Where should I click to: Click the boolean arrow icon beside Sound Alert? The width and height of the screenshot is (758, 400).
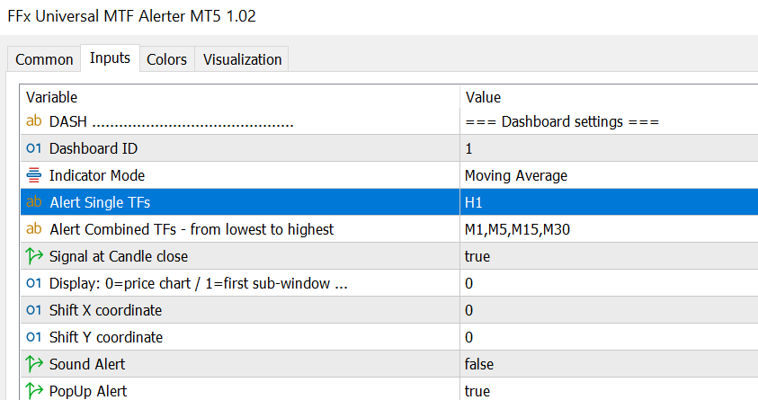coord(34,364)
